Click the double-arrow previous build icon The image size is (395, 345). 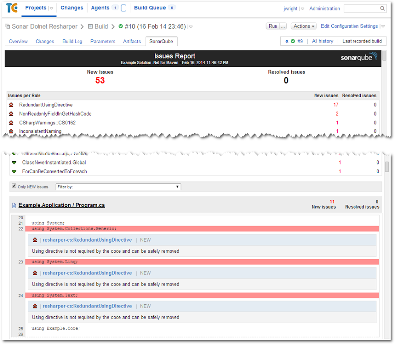pyautogui.click(x=287, y=41)
